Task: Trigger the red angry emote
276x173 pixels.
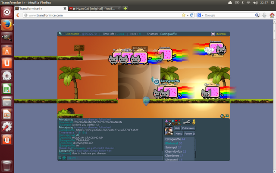Action: tap(179, 120)
